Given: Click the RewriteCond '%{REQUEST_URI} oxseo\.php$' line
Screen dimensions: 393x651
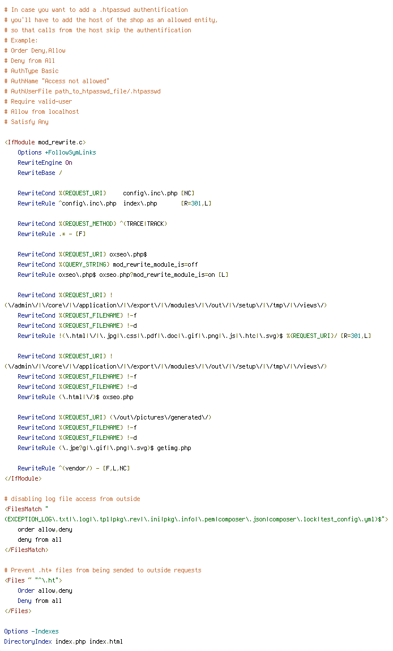Looking at the screenshot, I should click(x=82, y=254).
